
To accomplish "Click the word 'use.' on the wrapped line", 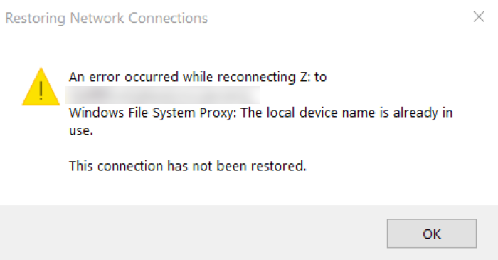I will click(81, 130).
